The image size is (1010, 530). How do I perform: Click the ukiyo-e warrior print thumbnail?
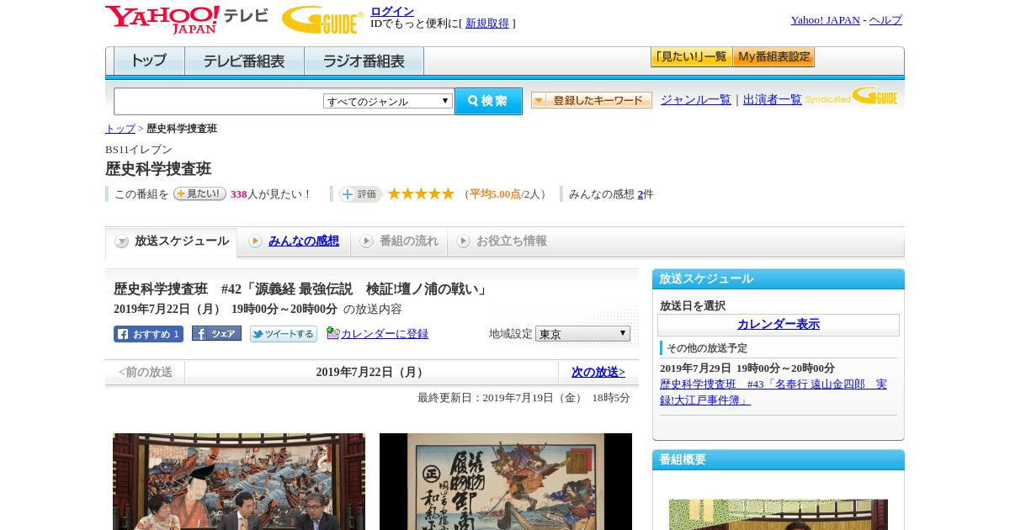pos(506,481)
